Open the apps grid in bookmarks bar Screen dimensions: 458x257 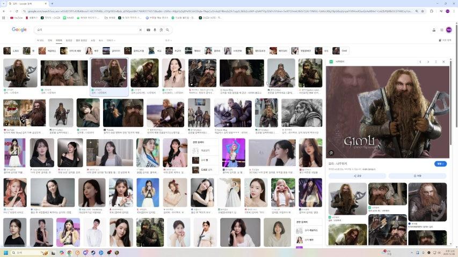click(4, 18)
